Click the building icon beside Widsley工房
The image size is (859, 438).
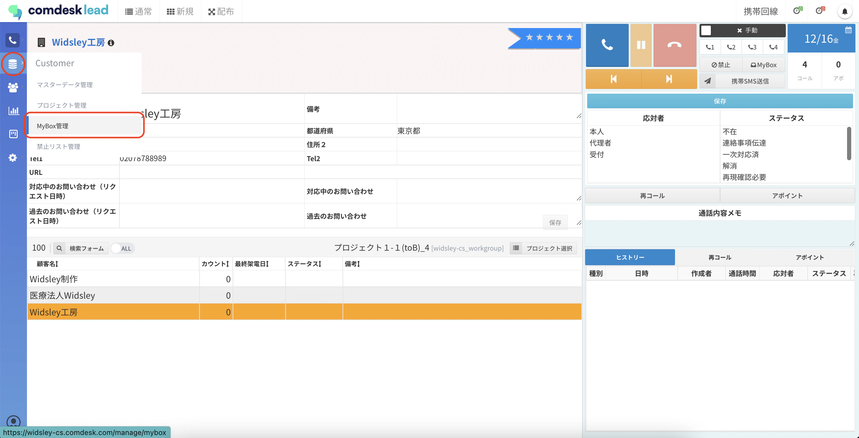[41, 42]
